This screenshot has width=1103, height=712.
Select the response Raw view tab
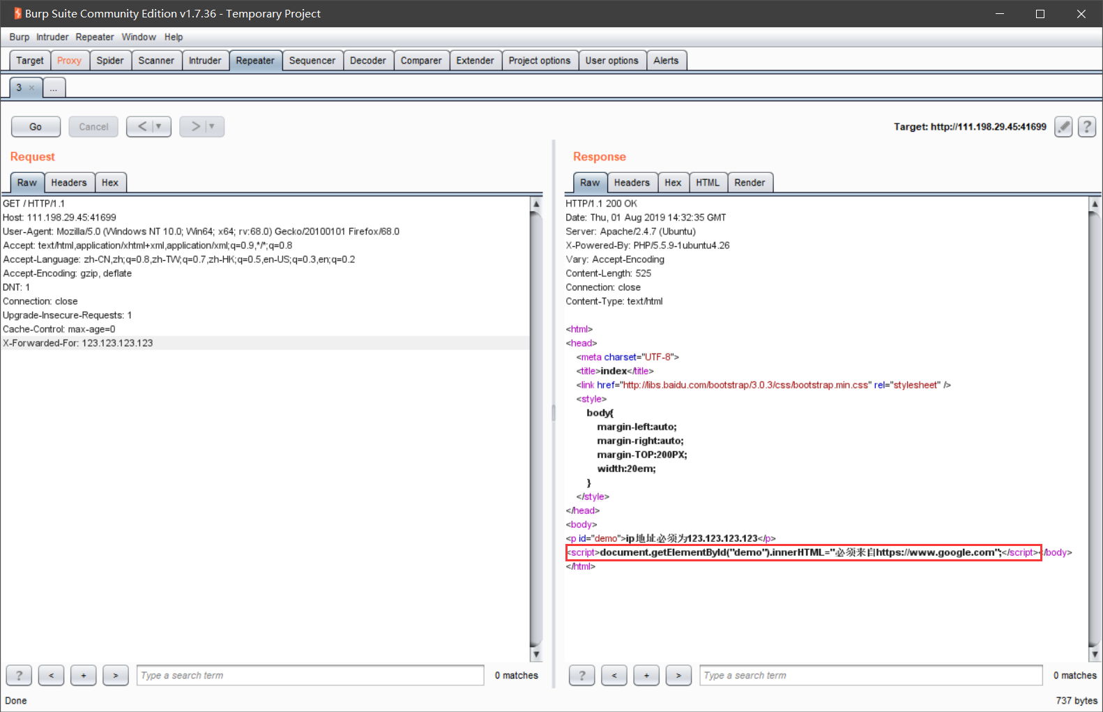pos(590,183)
